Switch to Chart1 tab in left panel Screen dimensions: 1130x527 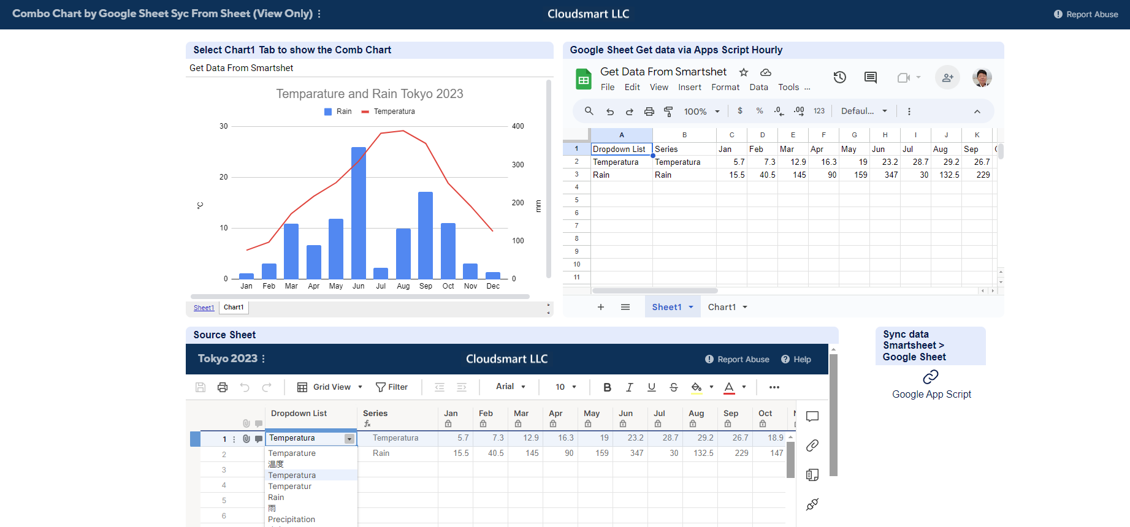(234, 308)
